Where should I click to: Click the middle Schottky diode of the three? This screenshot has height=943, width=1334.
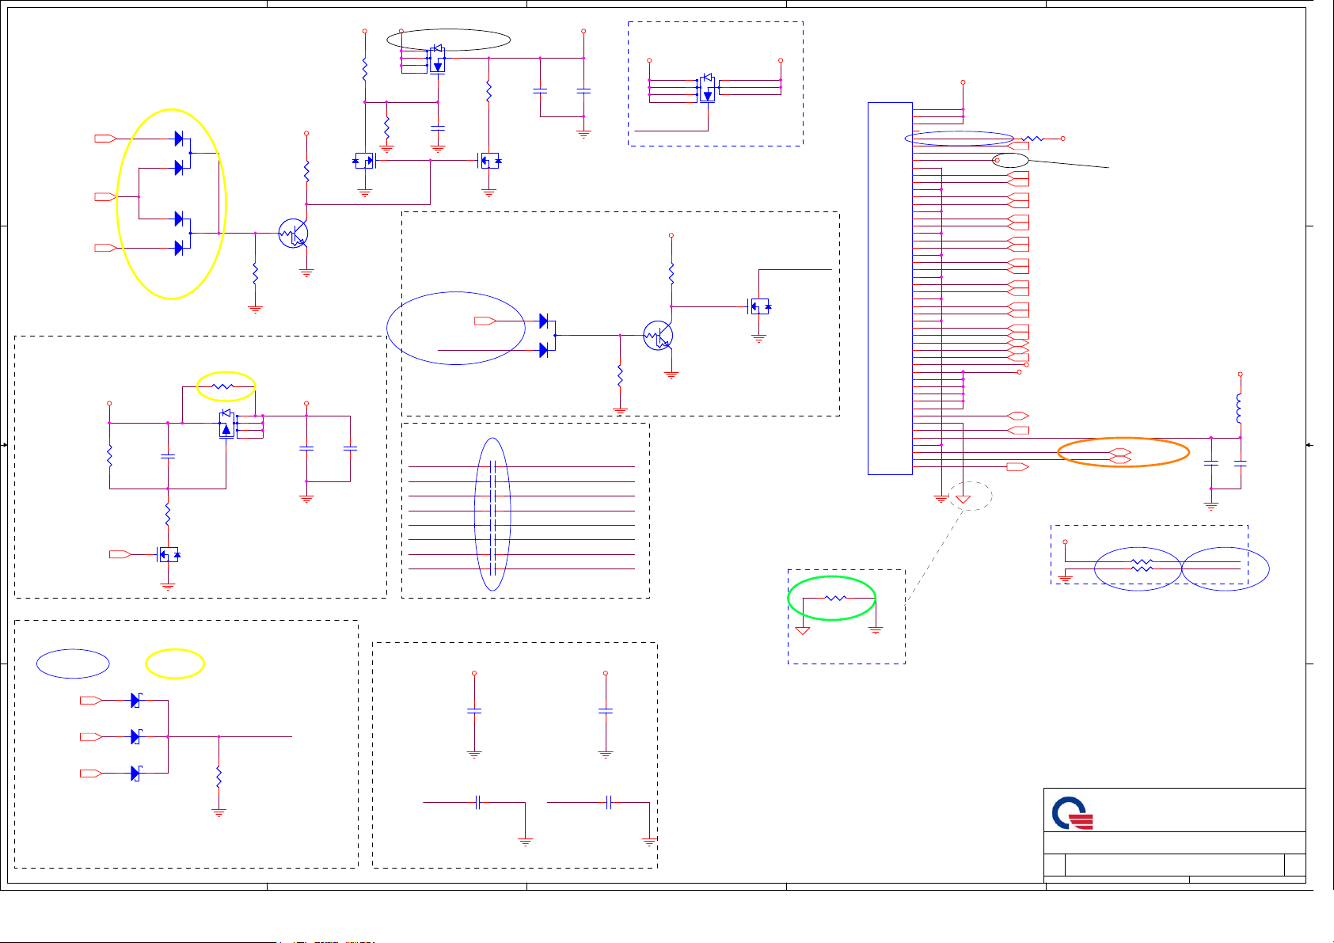click(x=135, y=736)
